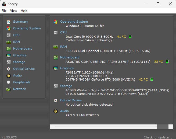Click the CPU heading link in summary
The width and height of the screenshot is (176, 139).
tap(63, 32)
